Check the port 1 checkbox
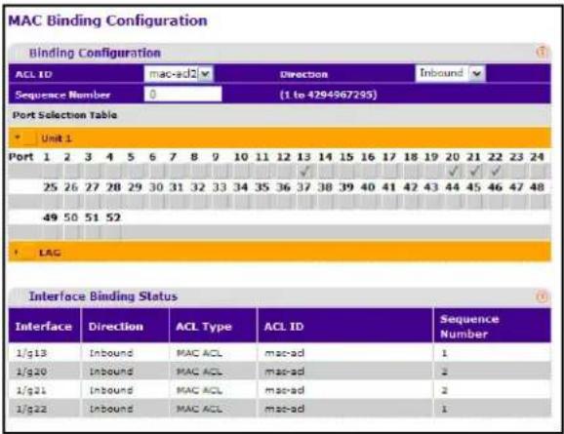564x434 pixels. click(51, 171)
